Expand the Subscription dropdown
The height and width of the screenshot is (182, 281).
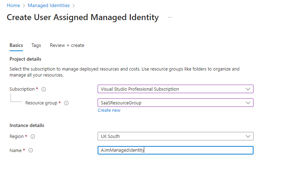pos(175,89)
